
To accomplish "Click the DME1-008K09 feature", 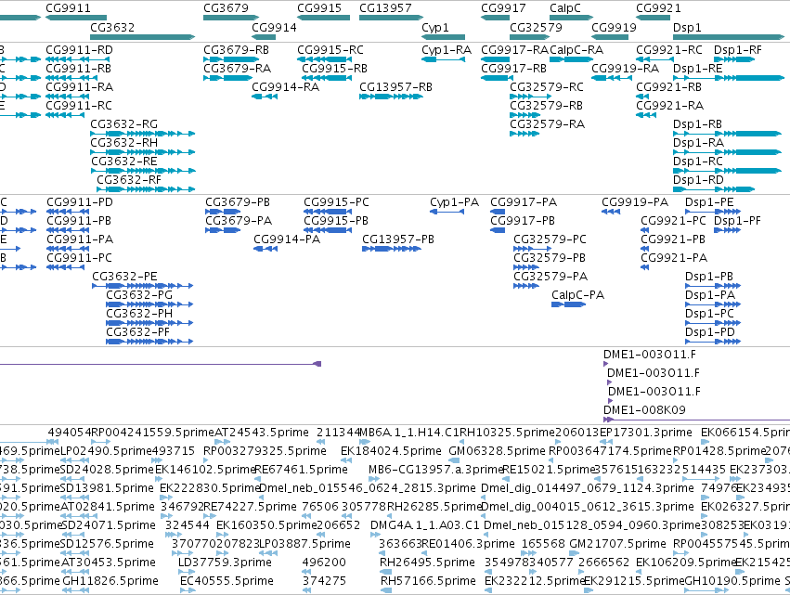I will tap(697, 420).
